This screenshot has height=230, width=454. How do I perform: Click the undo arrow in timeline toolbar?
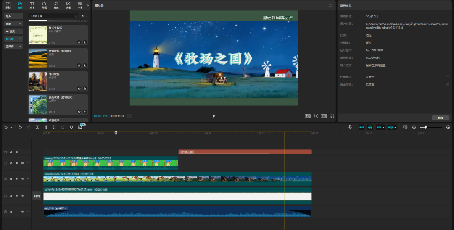[20, 127]
